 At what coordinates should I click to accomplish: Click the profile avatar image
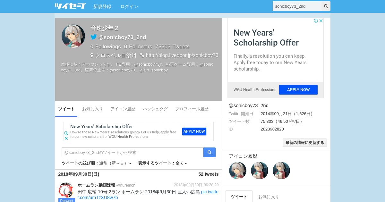coord(73,36)
